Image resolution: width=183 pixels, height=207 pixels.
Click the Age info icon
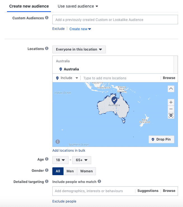[x=47, y=159]
